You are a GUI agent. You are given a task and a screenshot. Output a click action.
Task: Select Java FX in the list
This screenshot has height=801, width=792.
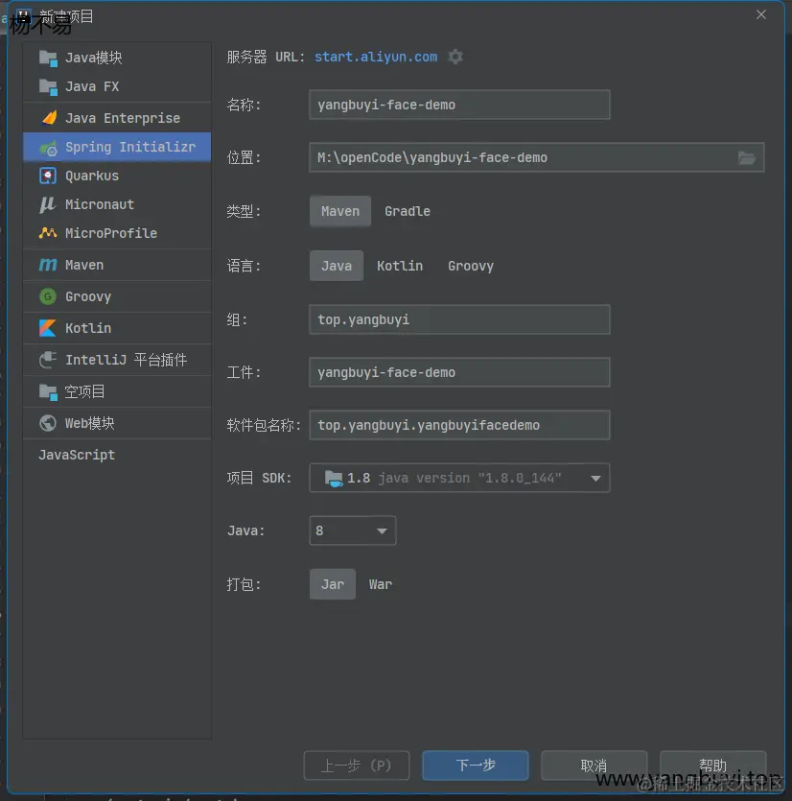tap(117, 86)
